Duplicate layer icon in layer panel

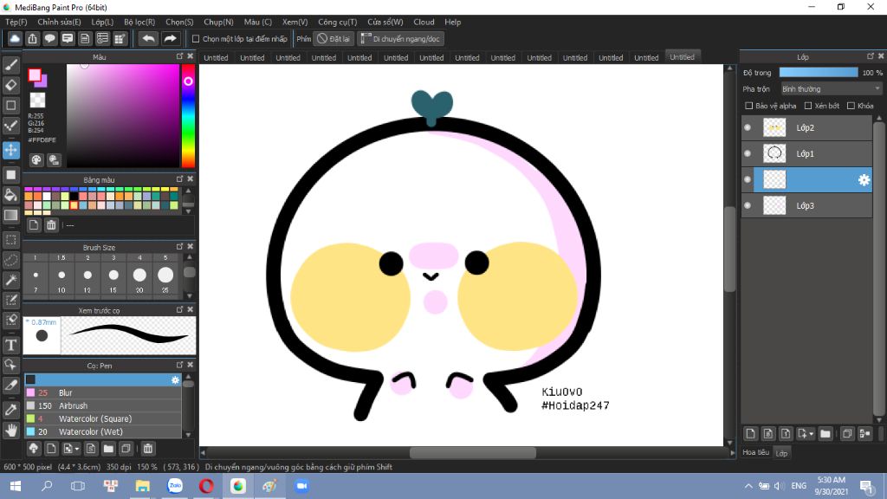(x=847, y=434)
